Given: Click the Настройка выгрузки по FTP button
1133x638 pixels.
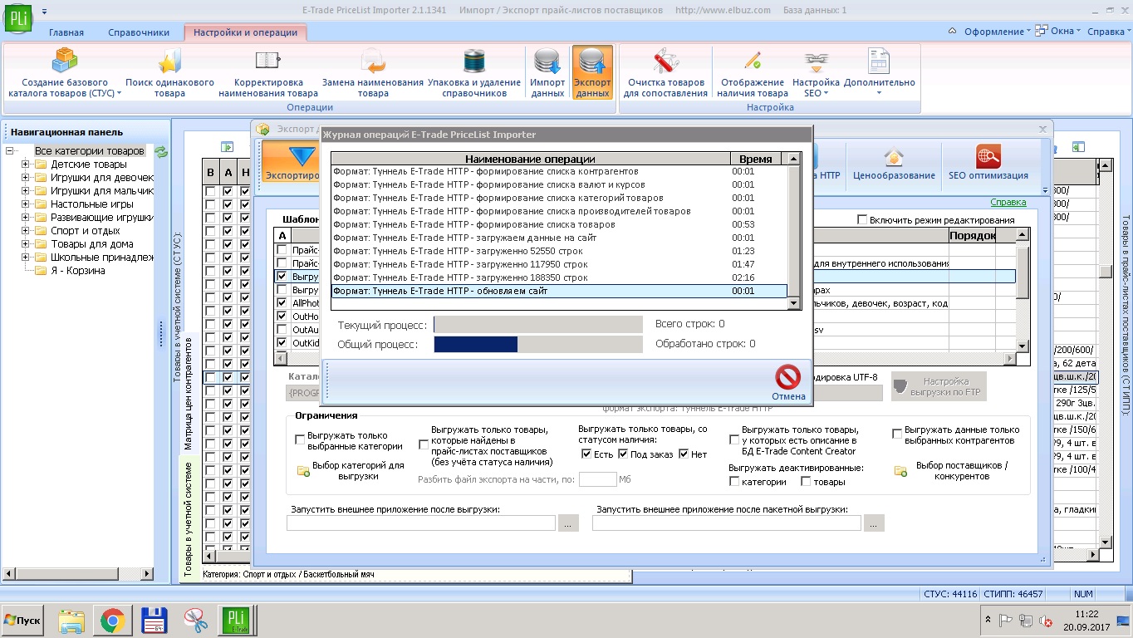Looking at the screenshot, I should click(x=938, y=386).
